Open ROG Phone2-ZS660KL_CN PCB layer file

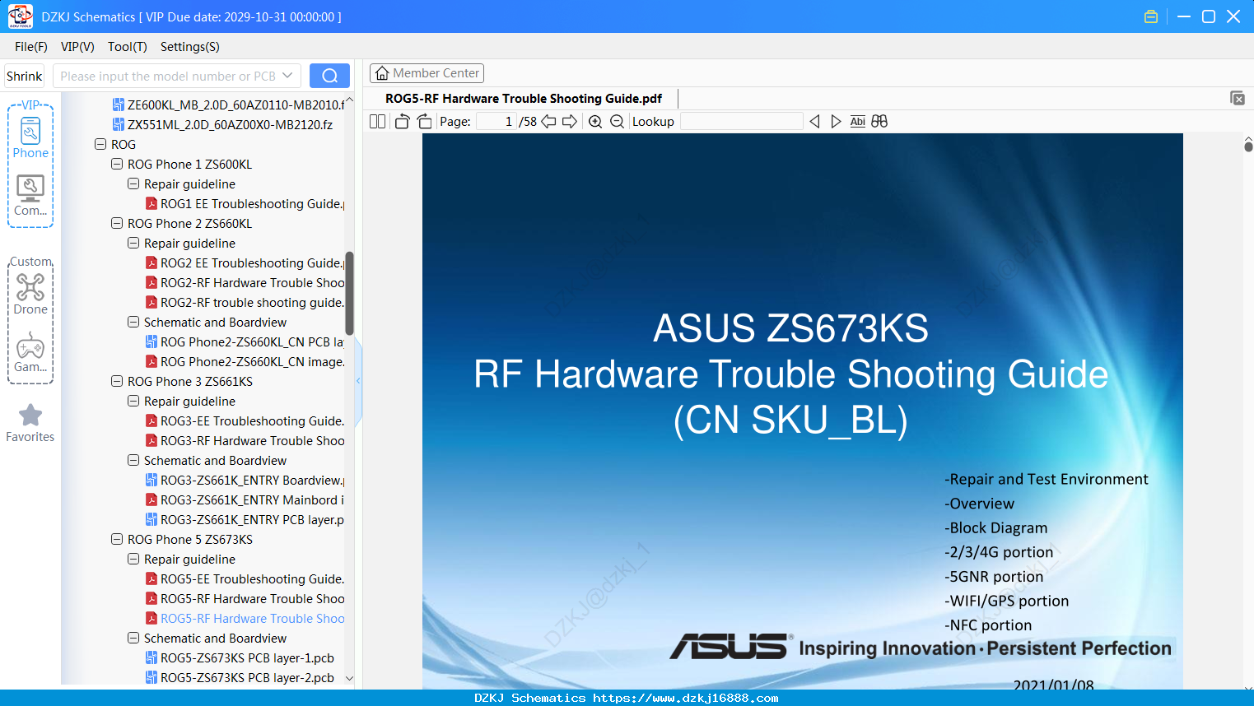pos(245,342)
